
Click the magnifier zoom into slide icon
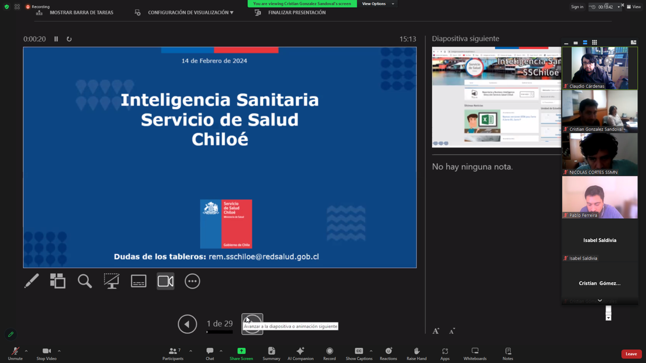pos(85,281)
